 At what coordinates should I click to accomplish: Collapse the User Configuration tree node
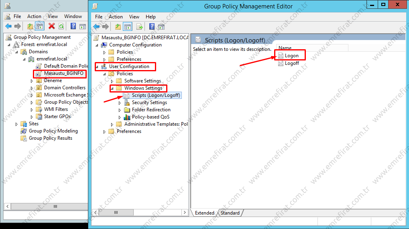tap(97, 67)
